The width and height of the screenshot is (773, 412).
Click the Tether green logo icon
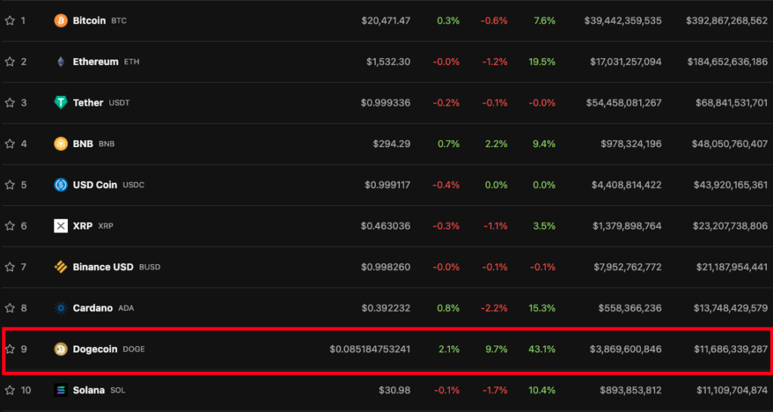pos(61,103)
